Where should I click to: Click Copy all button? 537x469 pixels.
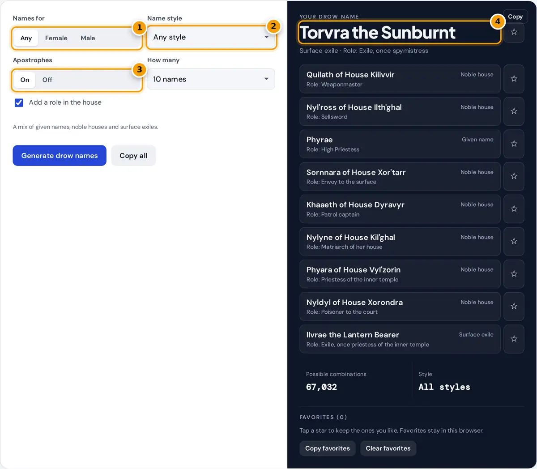133,156
